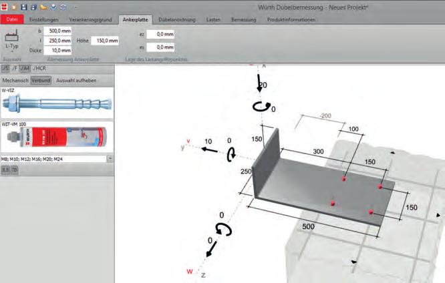Toggle the /F material filter
The height and width of the screenshot is (283, 445).
[15, 68]
